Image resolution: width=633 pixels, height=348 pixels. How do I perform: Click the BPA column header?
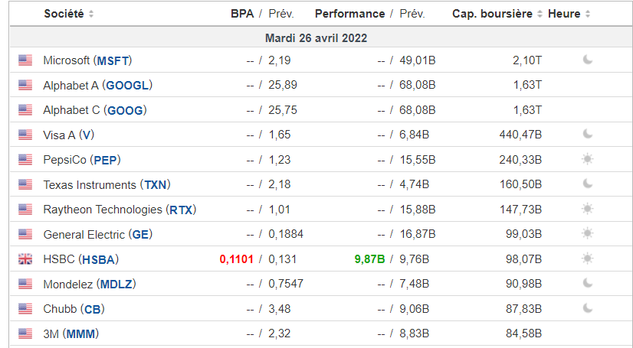click(x=242, y=14)
